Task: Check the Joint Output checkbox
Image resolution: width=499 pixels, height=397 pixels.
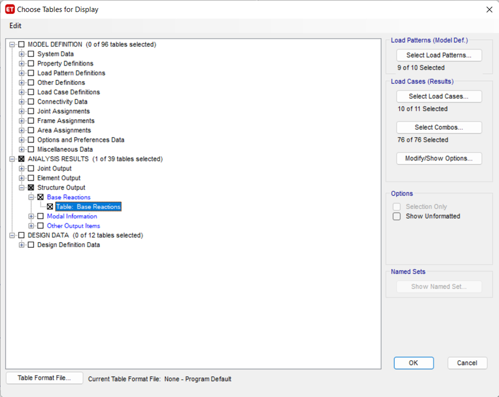Action: [x=31, y=169]
